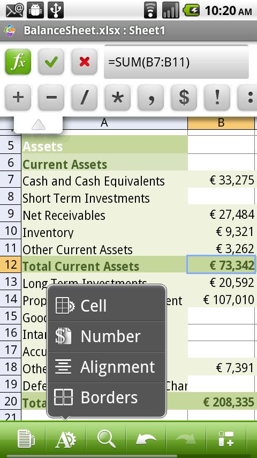Tap the file/document toolbar icon
Viewport: 257px width, 458px height.
point(26,439)
